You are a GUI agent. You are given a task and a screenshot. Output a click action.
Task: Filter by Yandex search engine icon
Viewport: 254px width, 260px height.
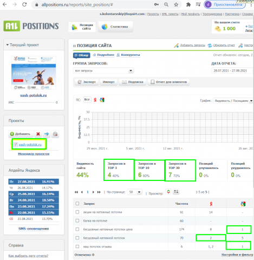[x=95, y=100]
